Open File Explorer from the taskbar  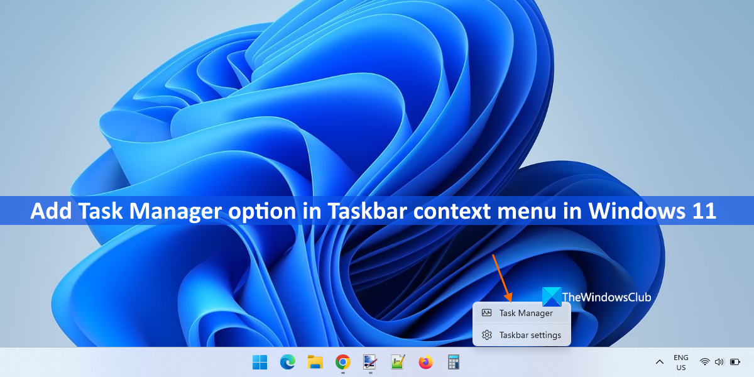(x=314, y=362)
